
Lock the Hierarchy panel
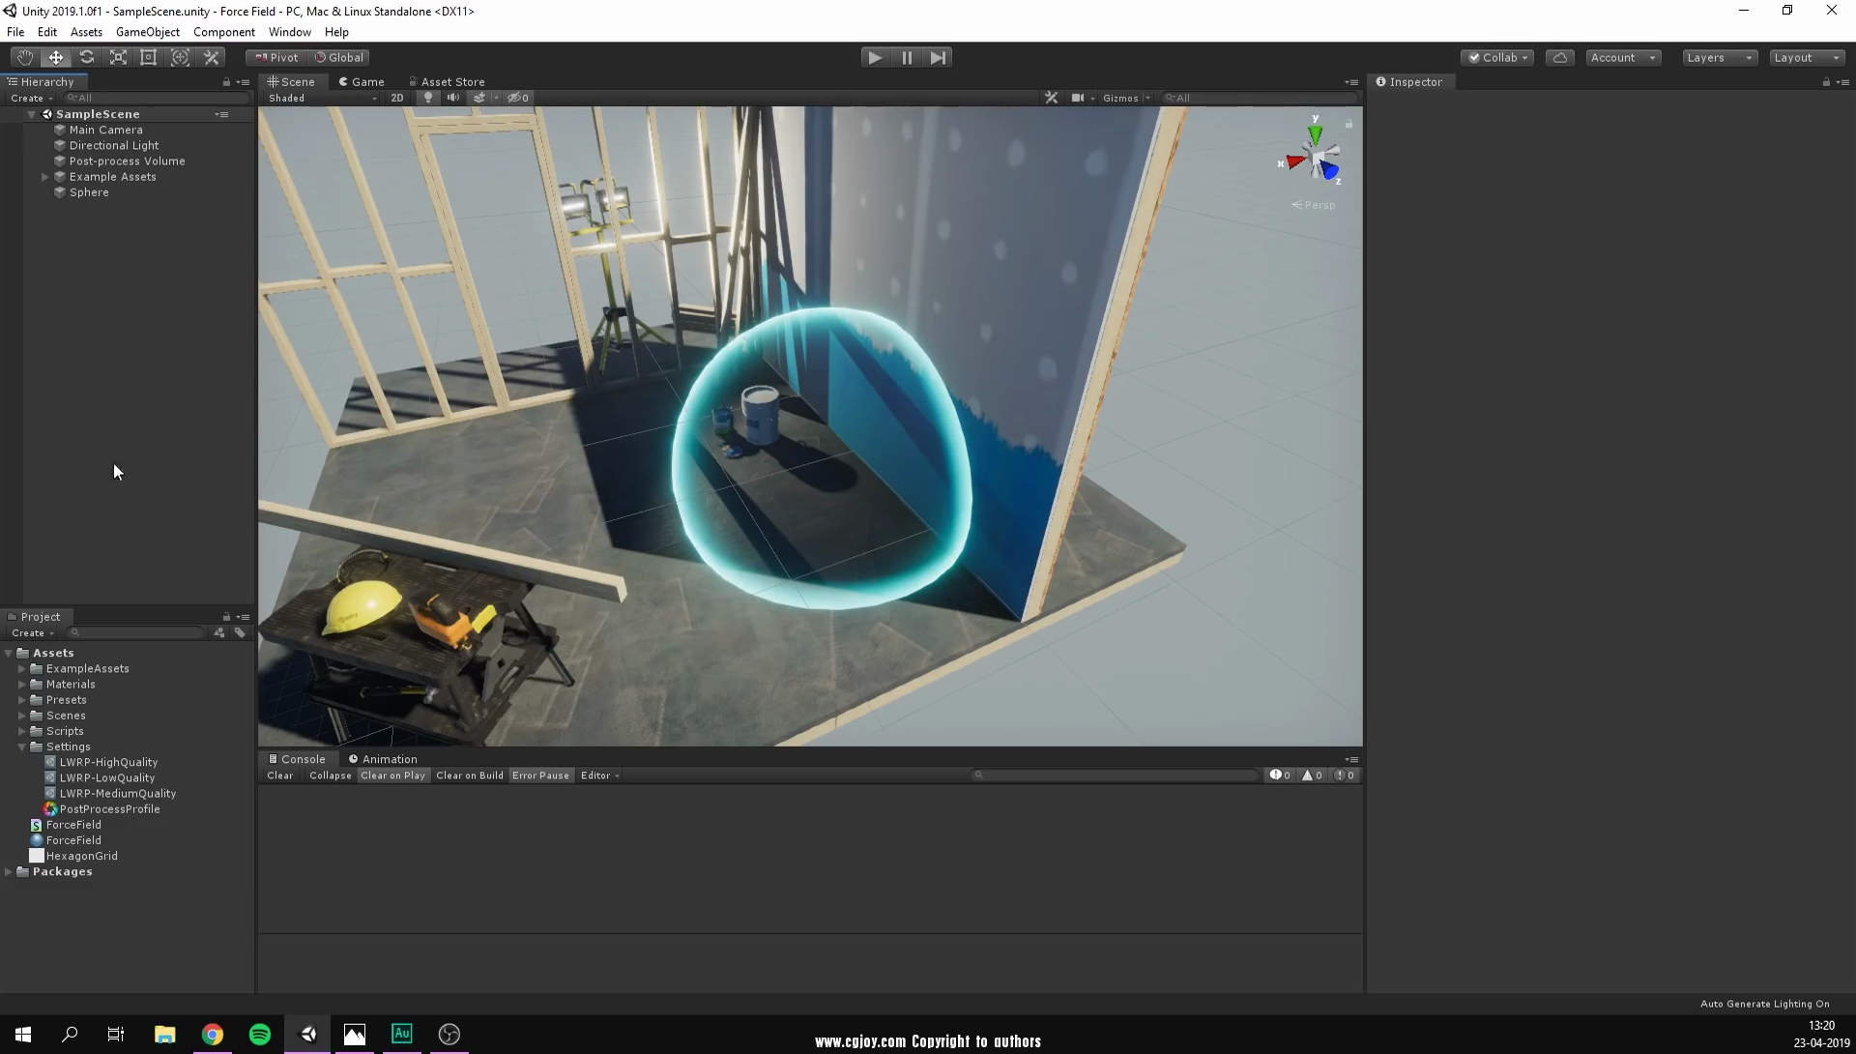pyautogui.click(x=226, y=82)
